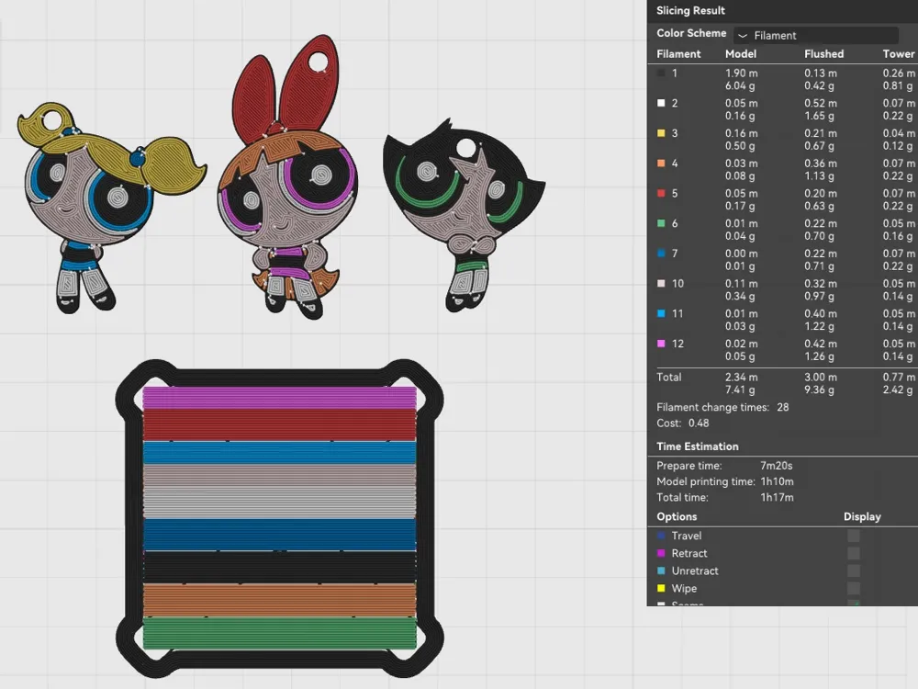Select the multicolor prime tower on plate

point(279,518)
